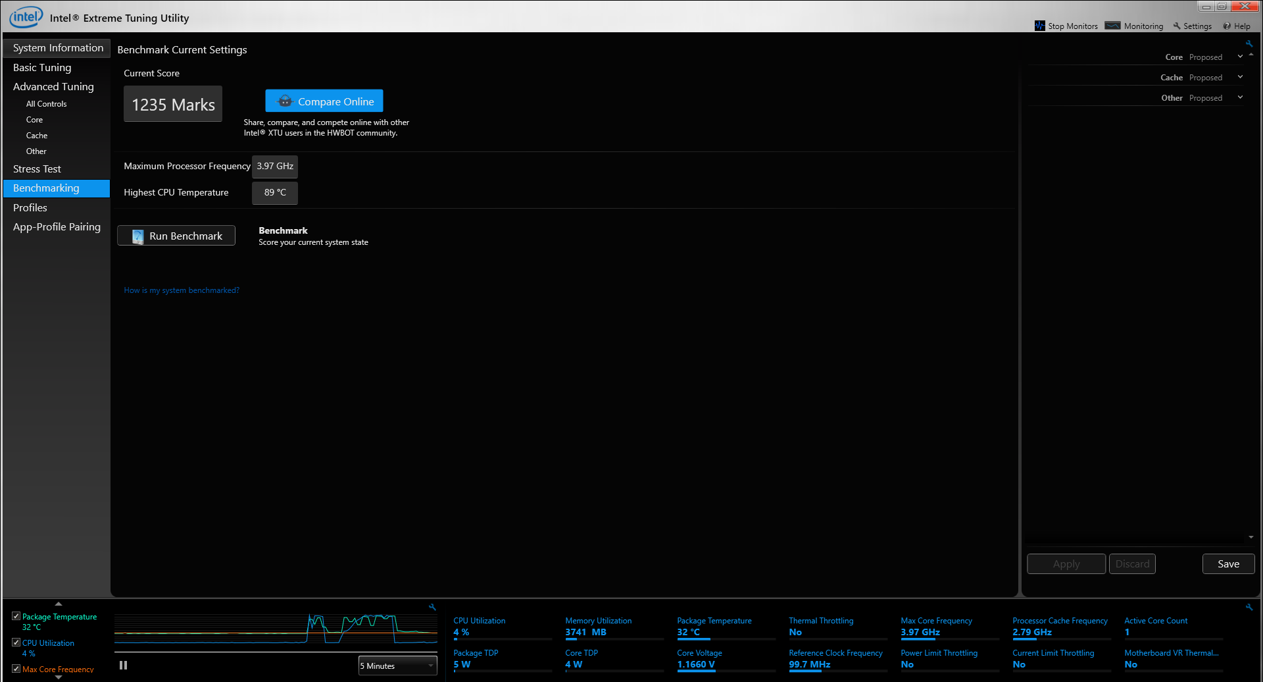Image resolution: width=1263 pixels, height=682 pixels.
Task: Click the wrench icon above the monitoring graph
Action: click(432, 607)
